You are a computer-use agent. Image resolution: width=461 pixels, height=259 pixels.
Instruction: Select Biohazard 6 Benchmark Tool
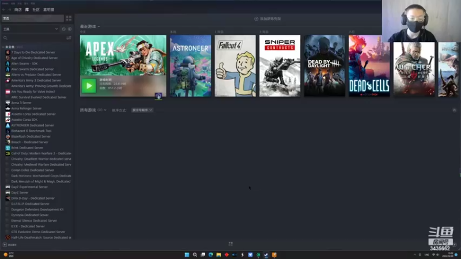point(31,131)
